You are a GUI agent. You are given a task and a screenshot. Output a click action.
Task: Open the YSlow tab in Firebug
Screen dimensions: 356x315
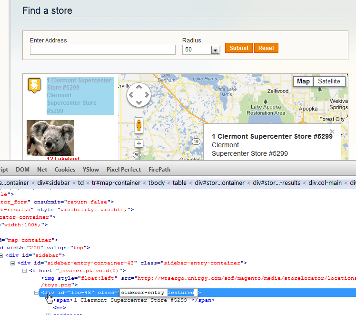tap(90, 170)
